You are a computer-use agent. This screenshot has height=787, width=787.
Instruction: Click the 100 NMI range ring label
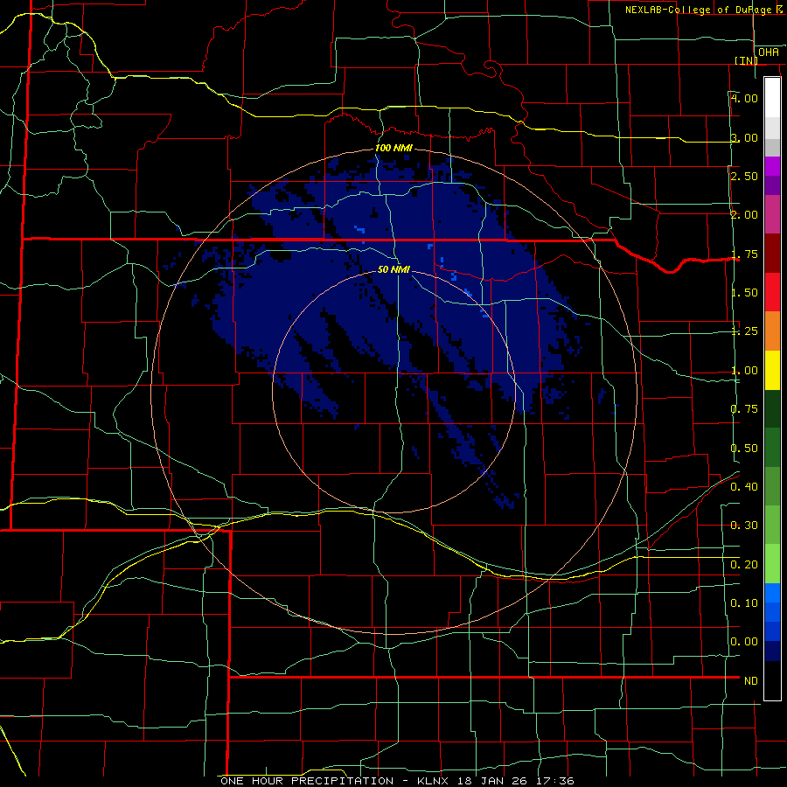[394, 148]
